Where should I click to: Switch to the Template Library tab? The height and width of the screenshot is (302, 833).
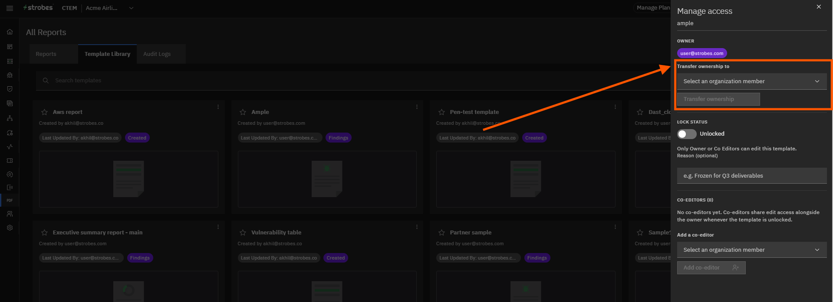tap(107, 54)
